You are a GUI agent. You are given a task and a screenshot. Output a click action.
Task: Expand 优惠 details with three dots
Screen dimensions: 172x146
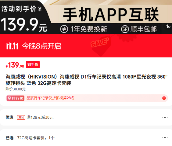165,118
